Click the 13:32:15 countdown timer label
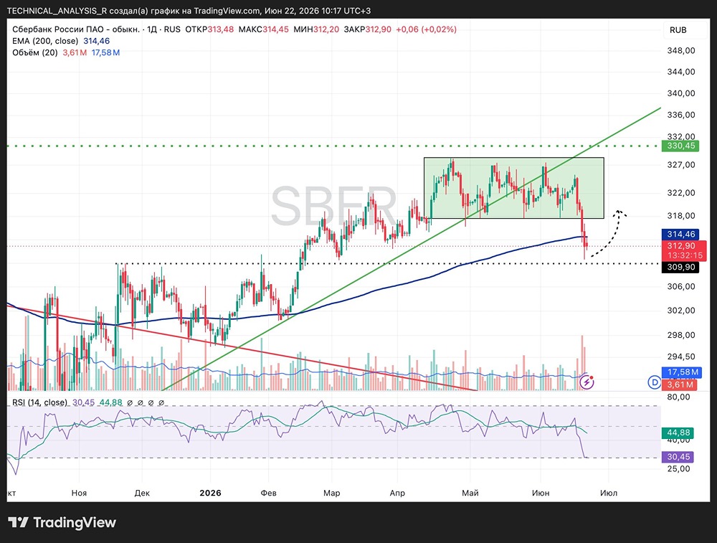 point(685,255)
